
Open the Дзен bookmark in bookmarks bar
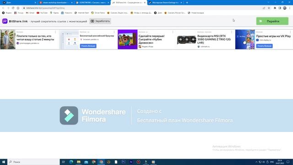pyautogui.click(x=158, y=13)
